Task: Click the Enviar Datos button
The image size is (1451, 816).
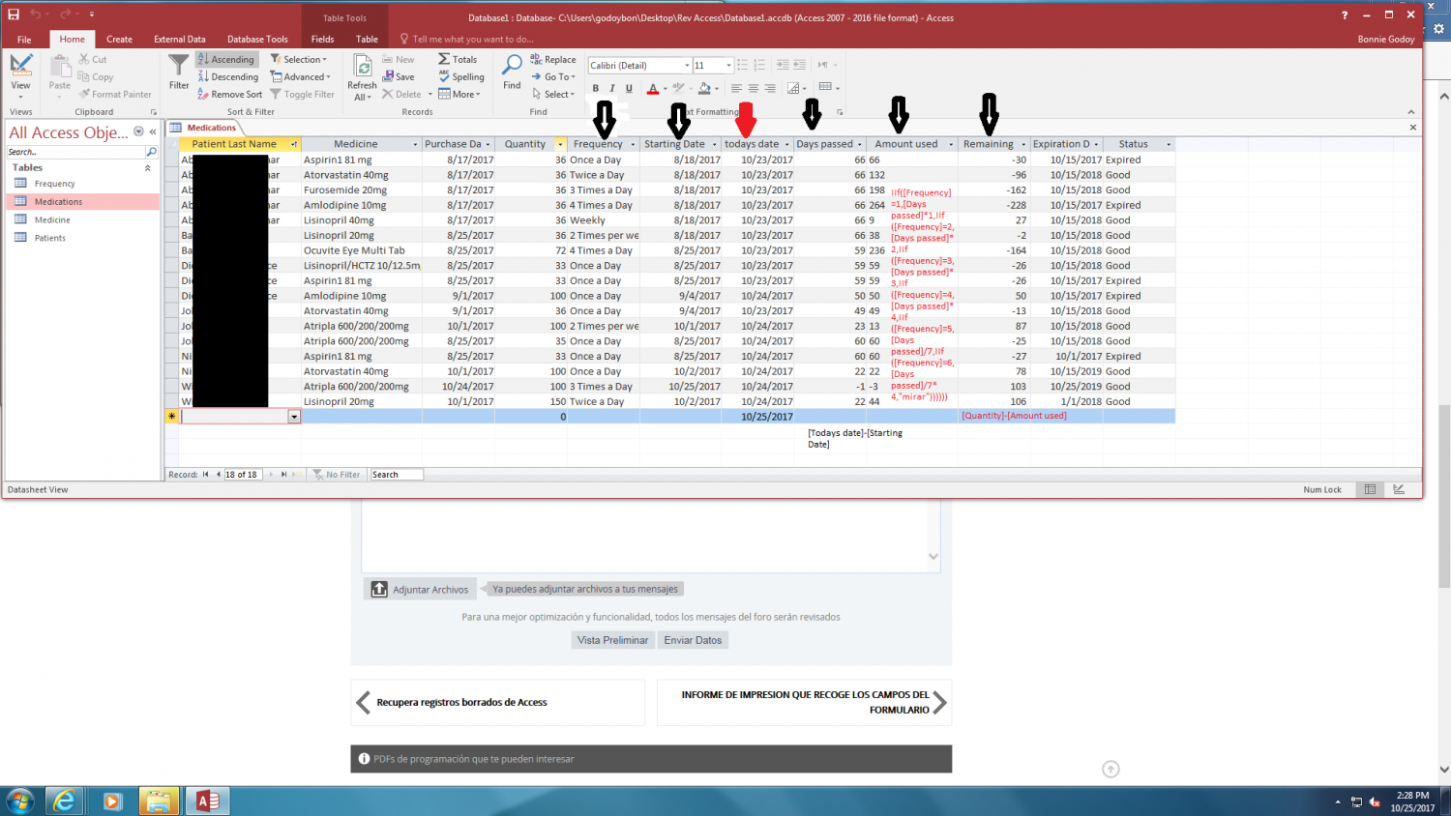Action: (693, 640)
